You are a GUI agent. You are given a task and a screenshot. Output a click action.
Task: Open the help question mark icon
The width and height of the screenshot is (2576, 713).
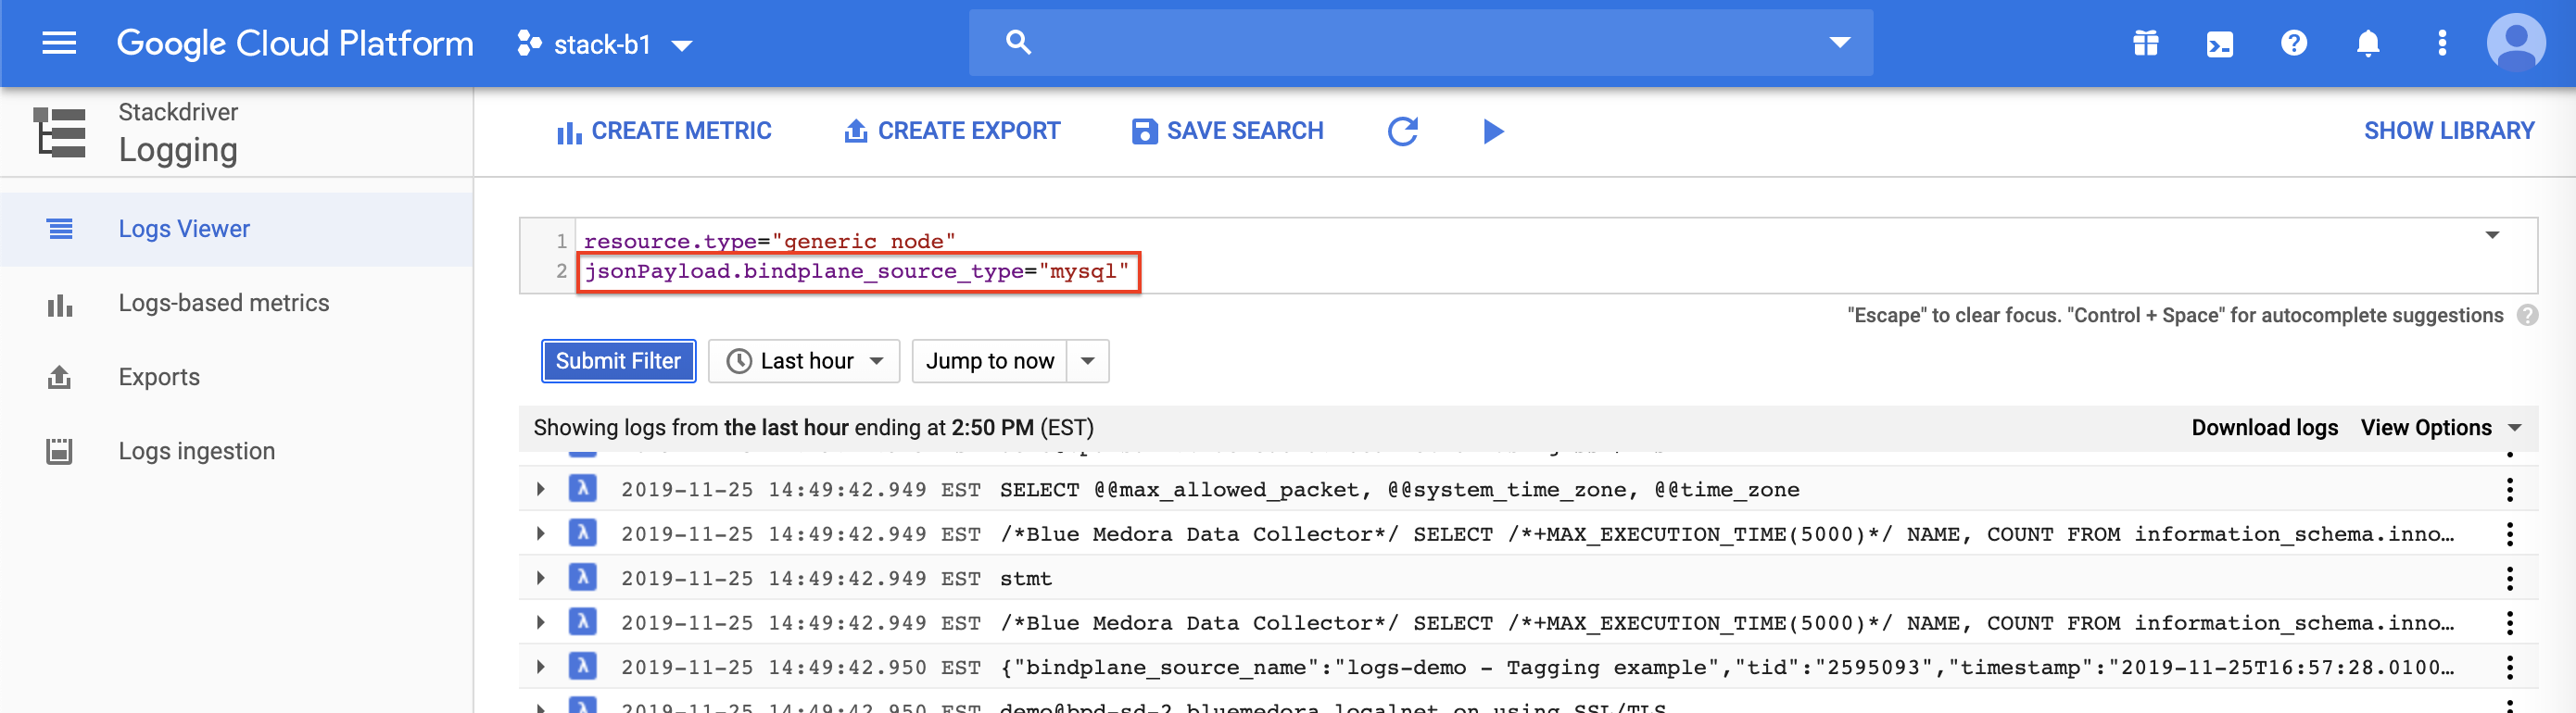pos(2293,43)
